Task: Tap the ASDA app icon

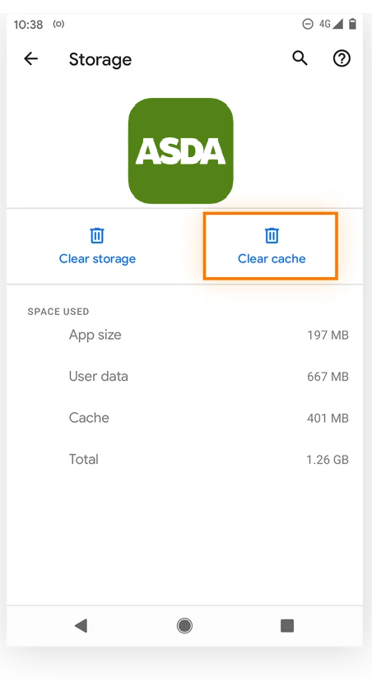Action: pos(181,151)
